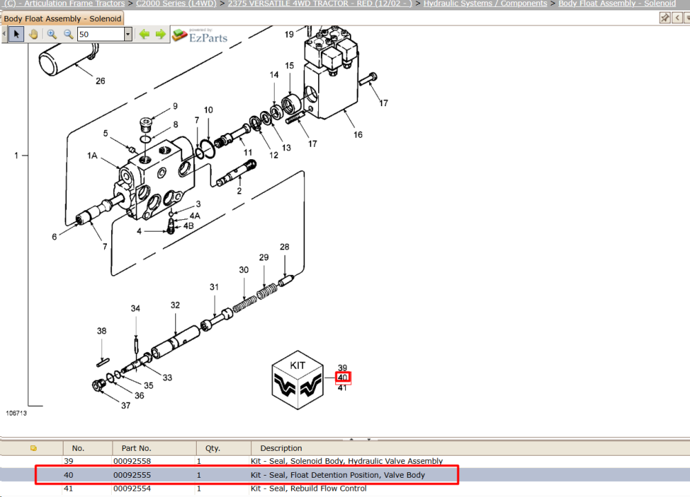Image resolution: width=690 pixels, height=497 pixels.
Task: Open the zoom level dropdown arrow
Action: 128,34
